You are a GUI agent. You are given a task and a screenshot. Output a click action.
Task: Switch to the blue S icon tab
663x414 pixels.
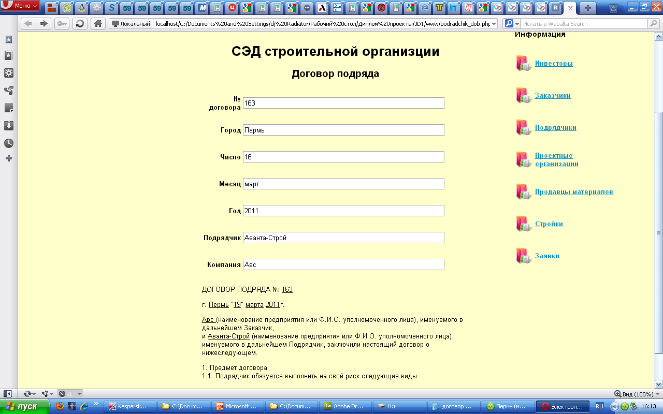coord(112,8)
